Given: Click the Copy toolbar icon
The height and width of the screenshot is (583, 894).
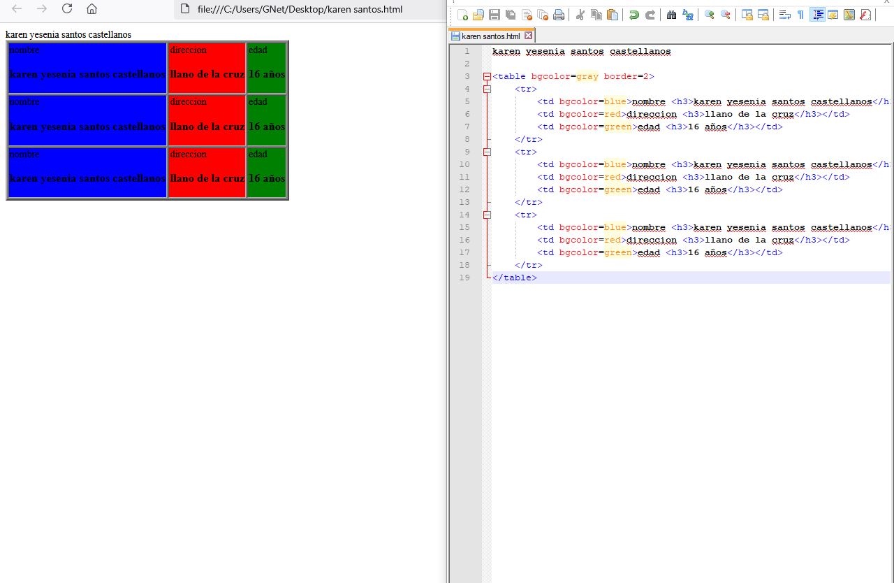Looking at the screenshot, I should (x=596, y=15).
